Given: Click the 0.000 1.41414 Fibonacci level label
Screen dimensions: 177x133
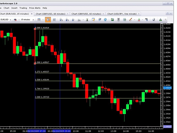Looking at the screenshot, I should pos(42,28).
